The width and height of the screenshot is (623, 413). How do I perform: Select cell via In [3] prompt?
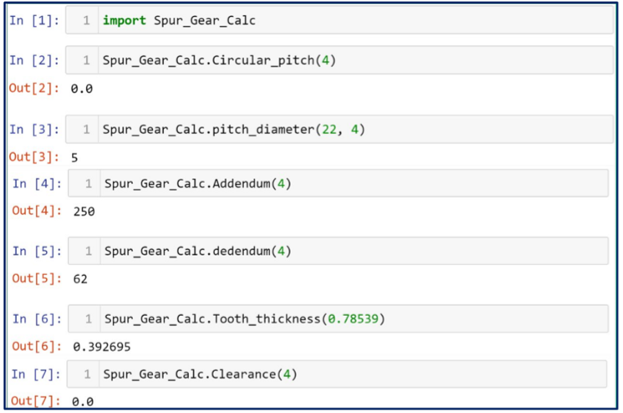[34, 130]
